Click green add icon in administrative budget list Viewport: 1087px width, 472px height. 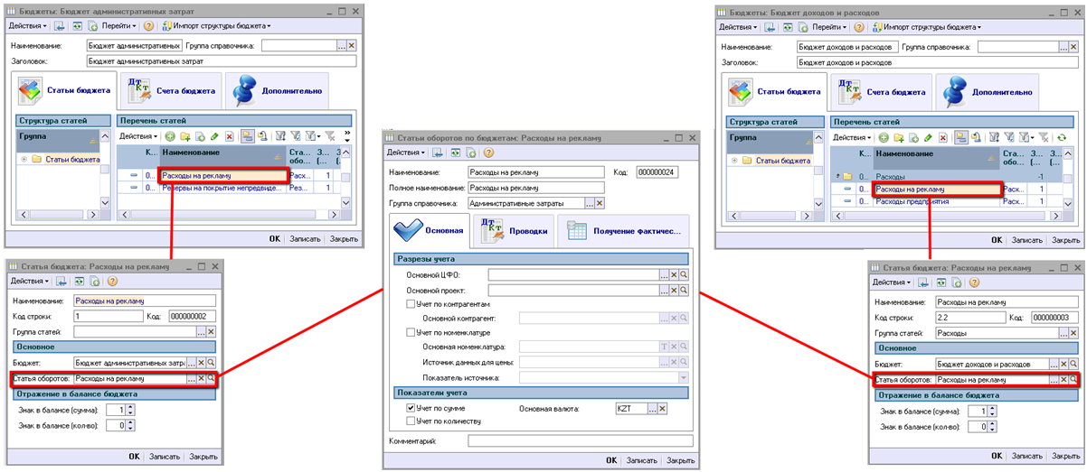pyautogui.click(x=169, y=136)
